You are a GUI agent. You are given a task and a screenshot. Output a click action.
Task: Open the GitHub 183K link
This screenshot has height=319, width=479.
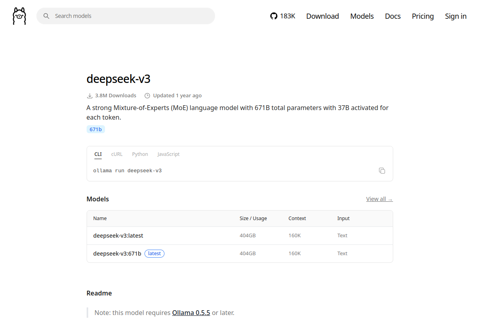[283, 16]
